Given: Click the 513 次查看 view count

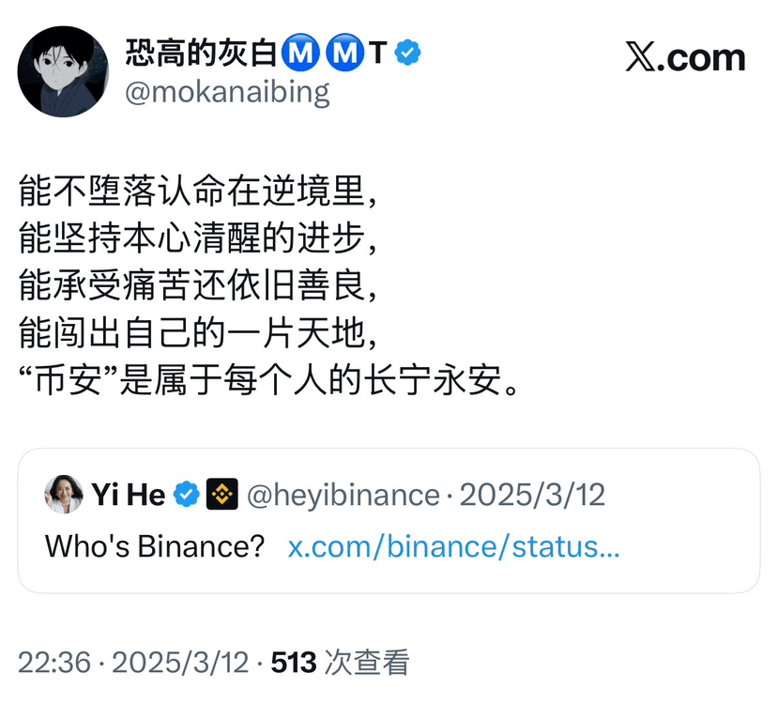Looking at the screenshot, I should 340,663.
